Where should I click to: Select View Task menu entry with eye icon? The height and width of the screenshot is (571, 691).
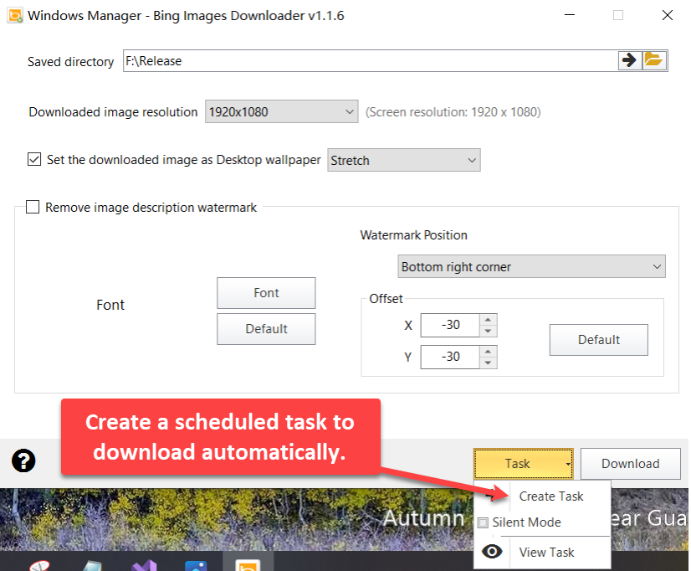(x=543, y=552)
